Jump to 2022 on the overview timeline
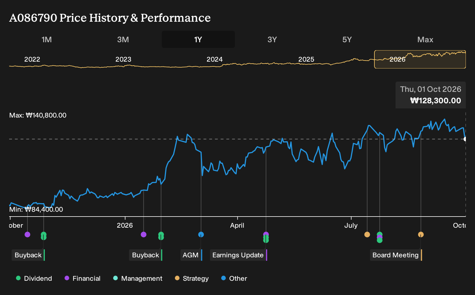Viewport: 475px width, 295px height. tap(32, 59)
